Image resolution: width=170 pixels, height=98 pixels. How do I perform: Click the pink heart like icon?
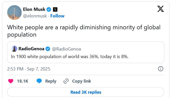click(x=11, y=81)
